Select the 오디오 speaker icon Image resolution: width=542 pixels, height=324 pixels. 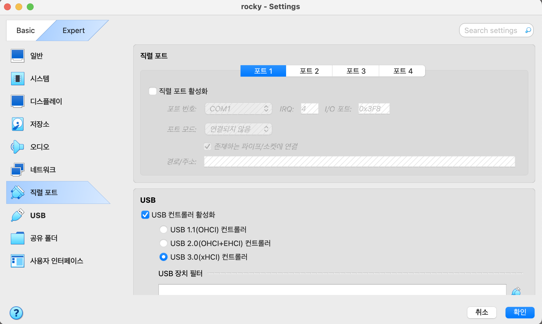tap(17, 147)
